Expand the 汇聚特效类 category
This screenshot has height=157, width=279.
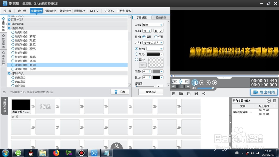click(x=9, y=20)
